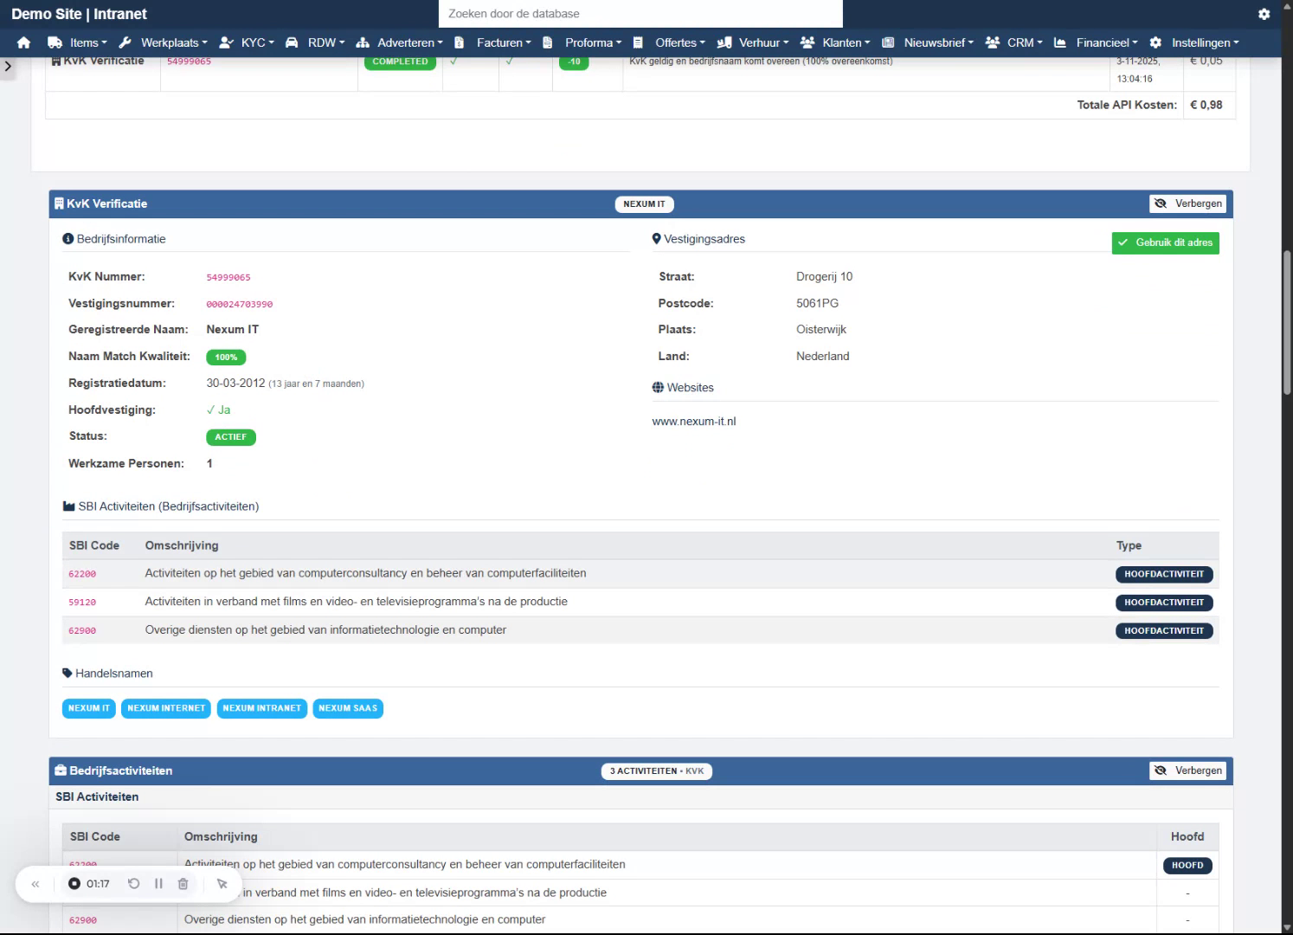Open the www.nexum-it.nl website link
The image size is (1293, 935).
694,422
